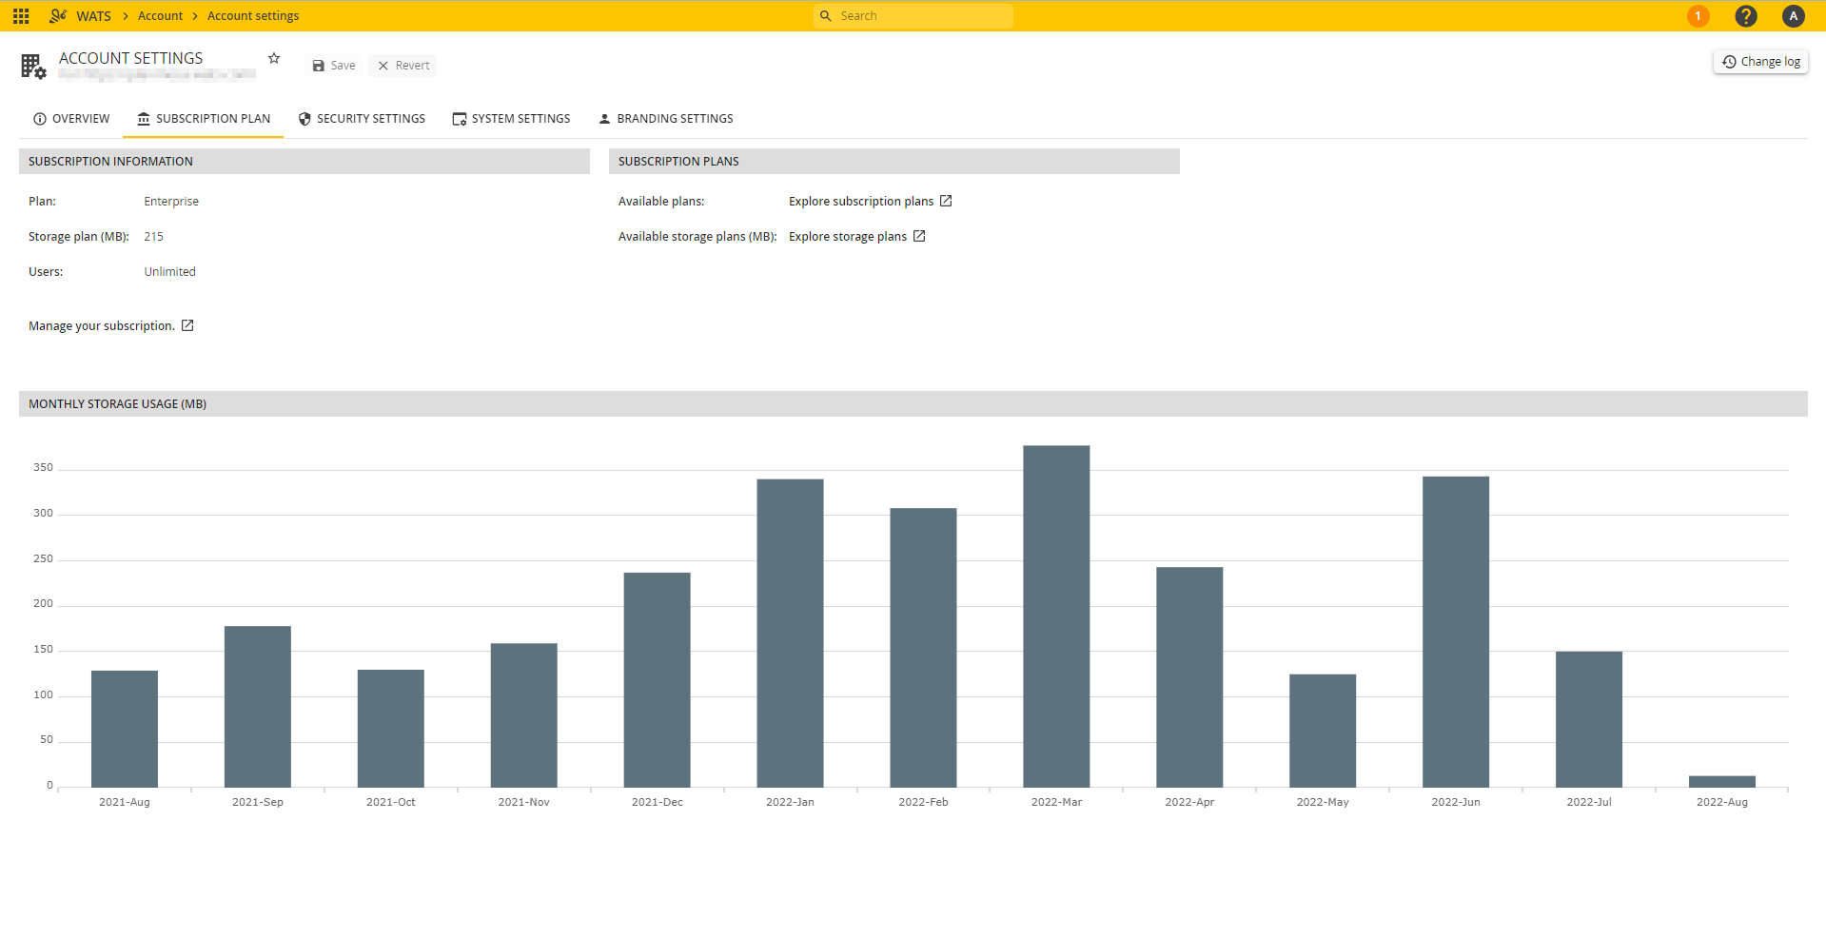Select the Subscription Plan tab
Screen dimensions: 1826x938
(x=204, y=119)
